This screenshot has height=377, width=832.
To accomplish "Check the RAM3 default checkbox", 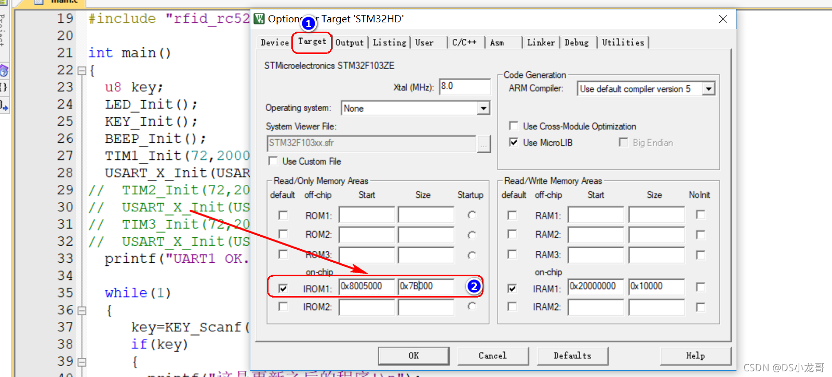I will pyautogui.click(x=512, y=254).
